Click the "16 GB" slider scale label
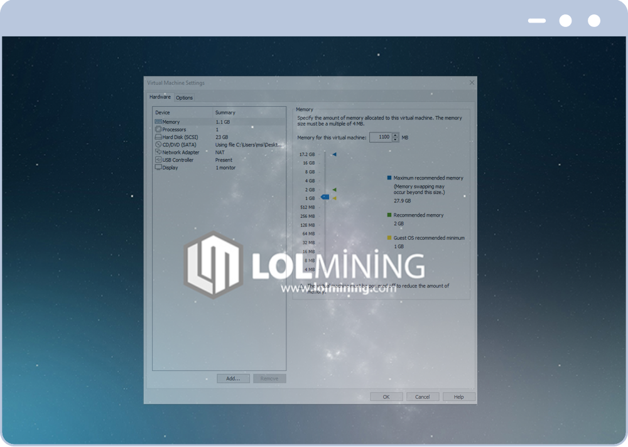This screenshot has height=447, width=628. click(x=309, y=163)
